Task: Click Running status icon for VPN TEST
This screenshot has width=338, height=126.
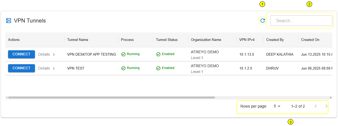Action: tap(123, 68)
